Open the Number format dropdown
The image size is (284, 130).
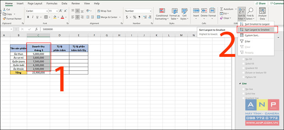click(x=151, y=11)
